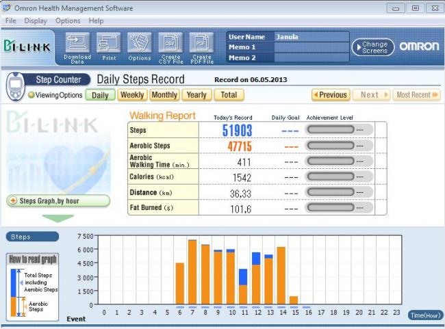Screen dimensions: 445x329
Task: Click the Fat Burned achievement level bar
Action: 331,208
